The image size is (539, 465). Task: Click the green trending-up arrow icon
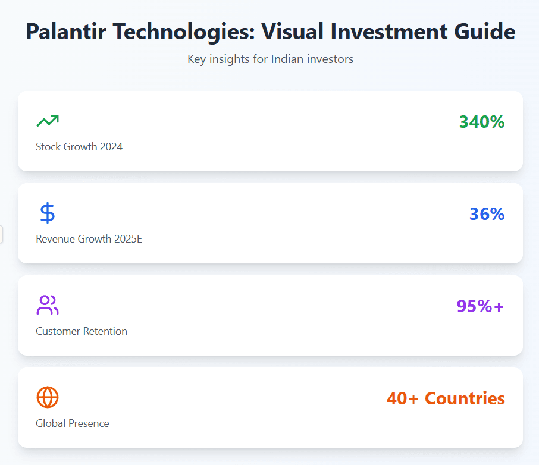coord(48,121)
